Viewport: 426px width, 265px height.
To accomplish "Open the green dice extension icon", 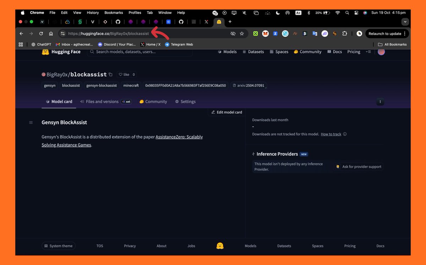I will pos(255,34).
